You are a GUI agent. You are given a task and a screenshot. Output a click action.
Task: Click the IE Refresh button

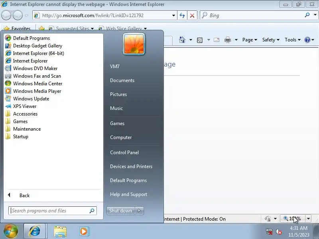click(x=182, y=16)
